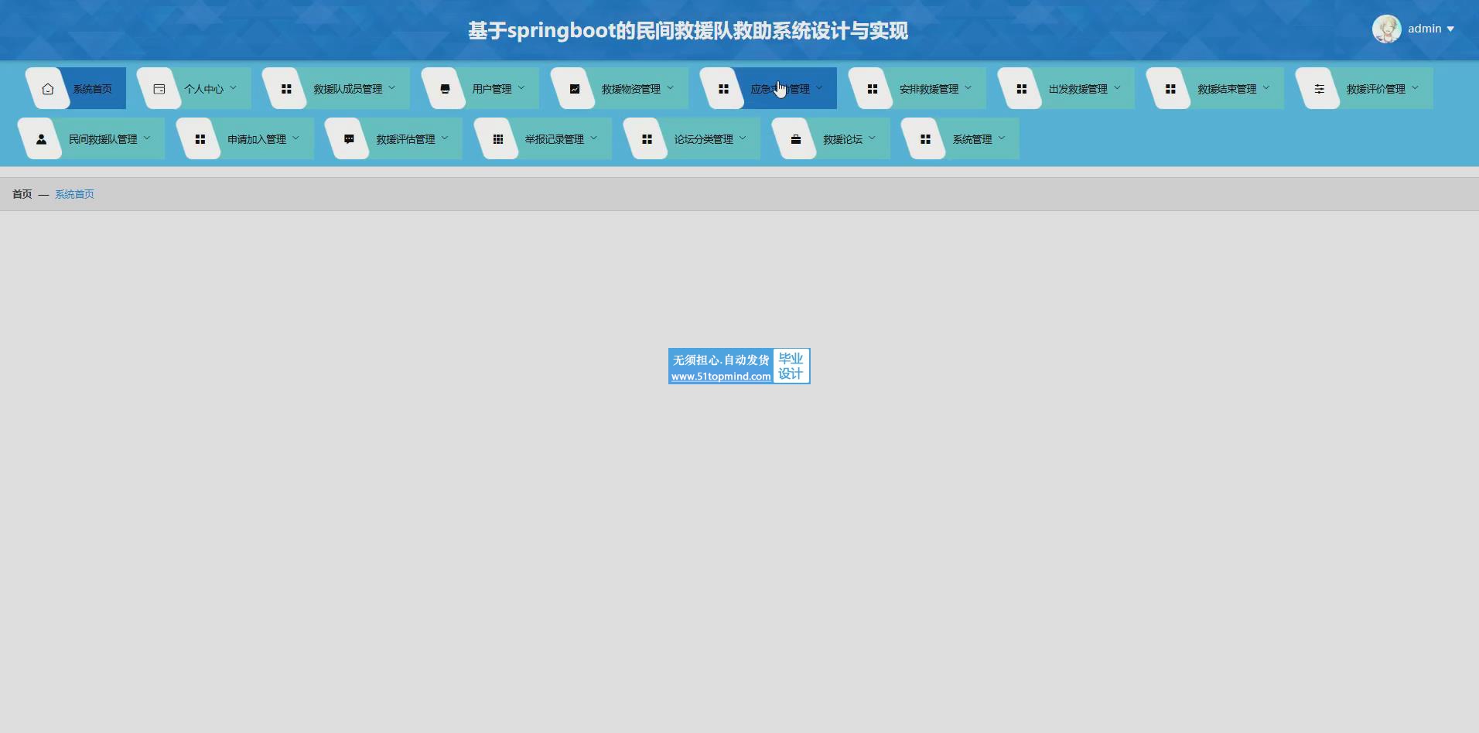Select the 救援结束管理 menu item

(1226, 89)
